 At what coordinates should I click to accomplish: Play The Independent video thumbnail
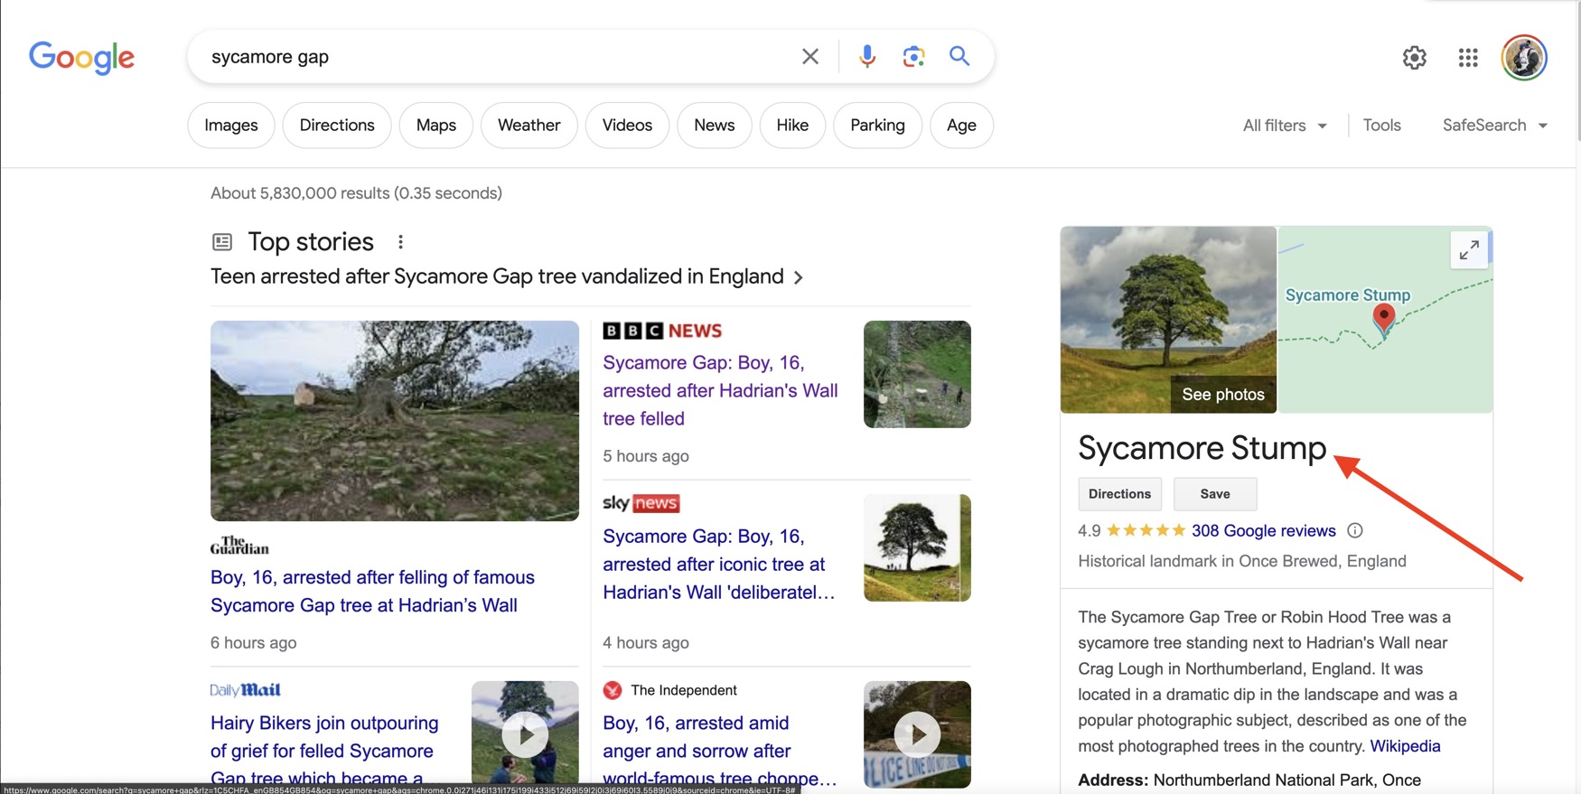pyautogui.click(x=917, y=734)
